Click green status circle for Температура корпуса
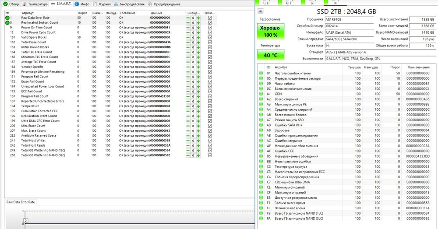The width and height of the screenshot is (438, 229). click(261, 166)
